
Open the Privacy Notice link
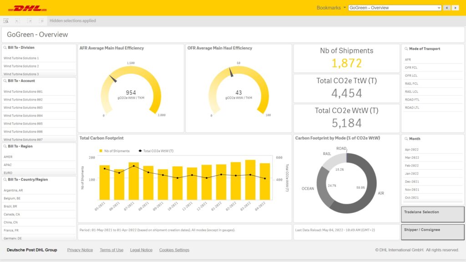(80, 250)
